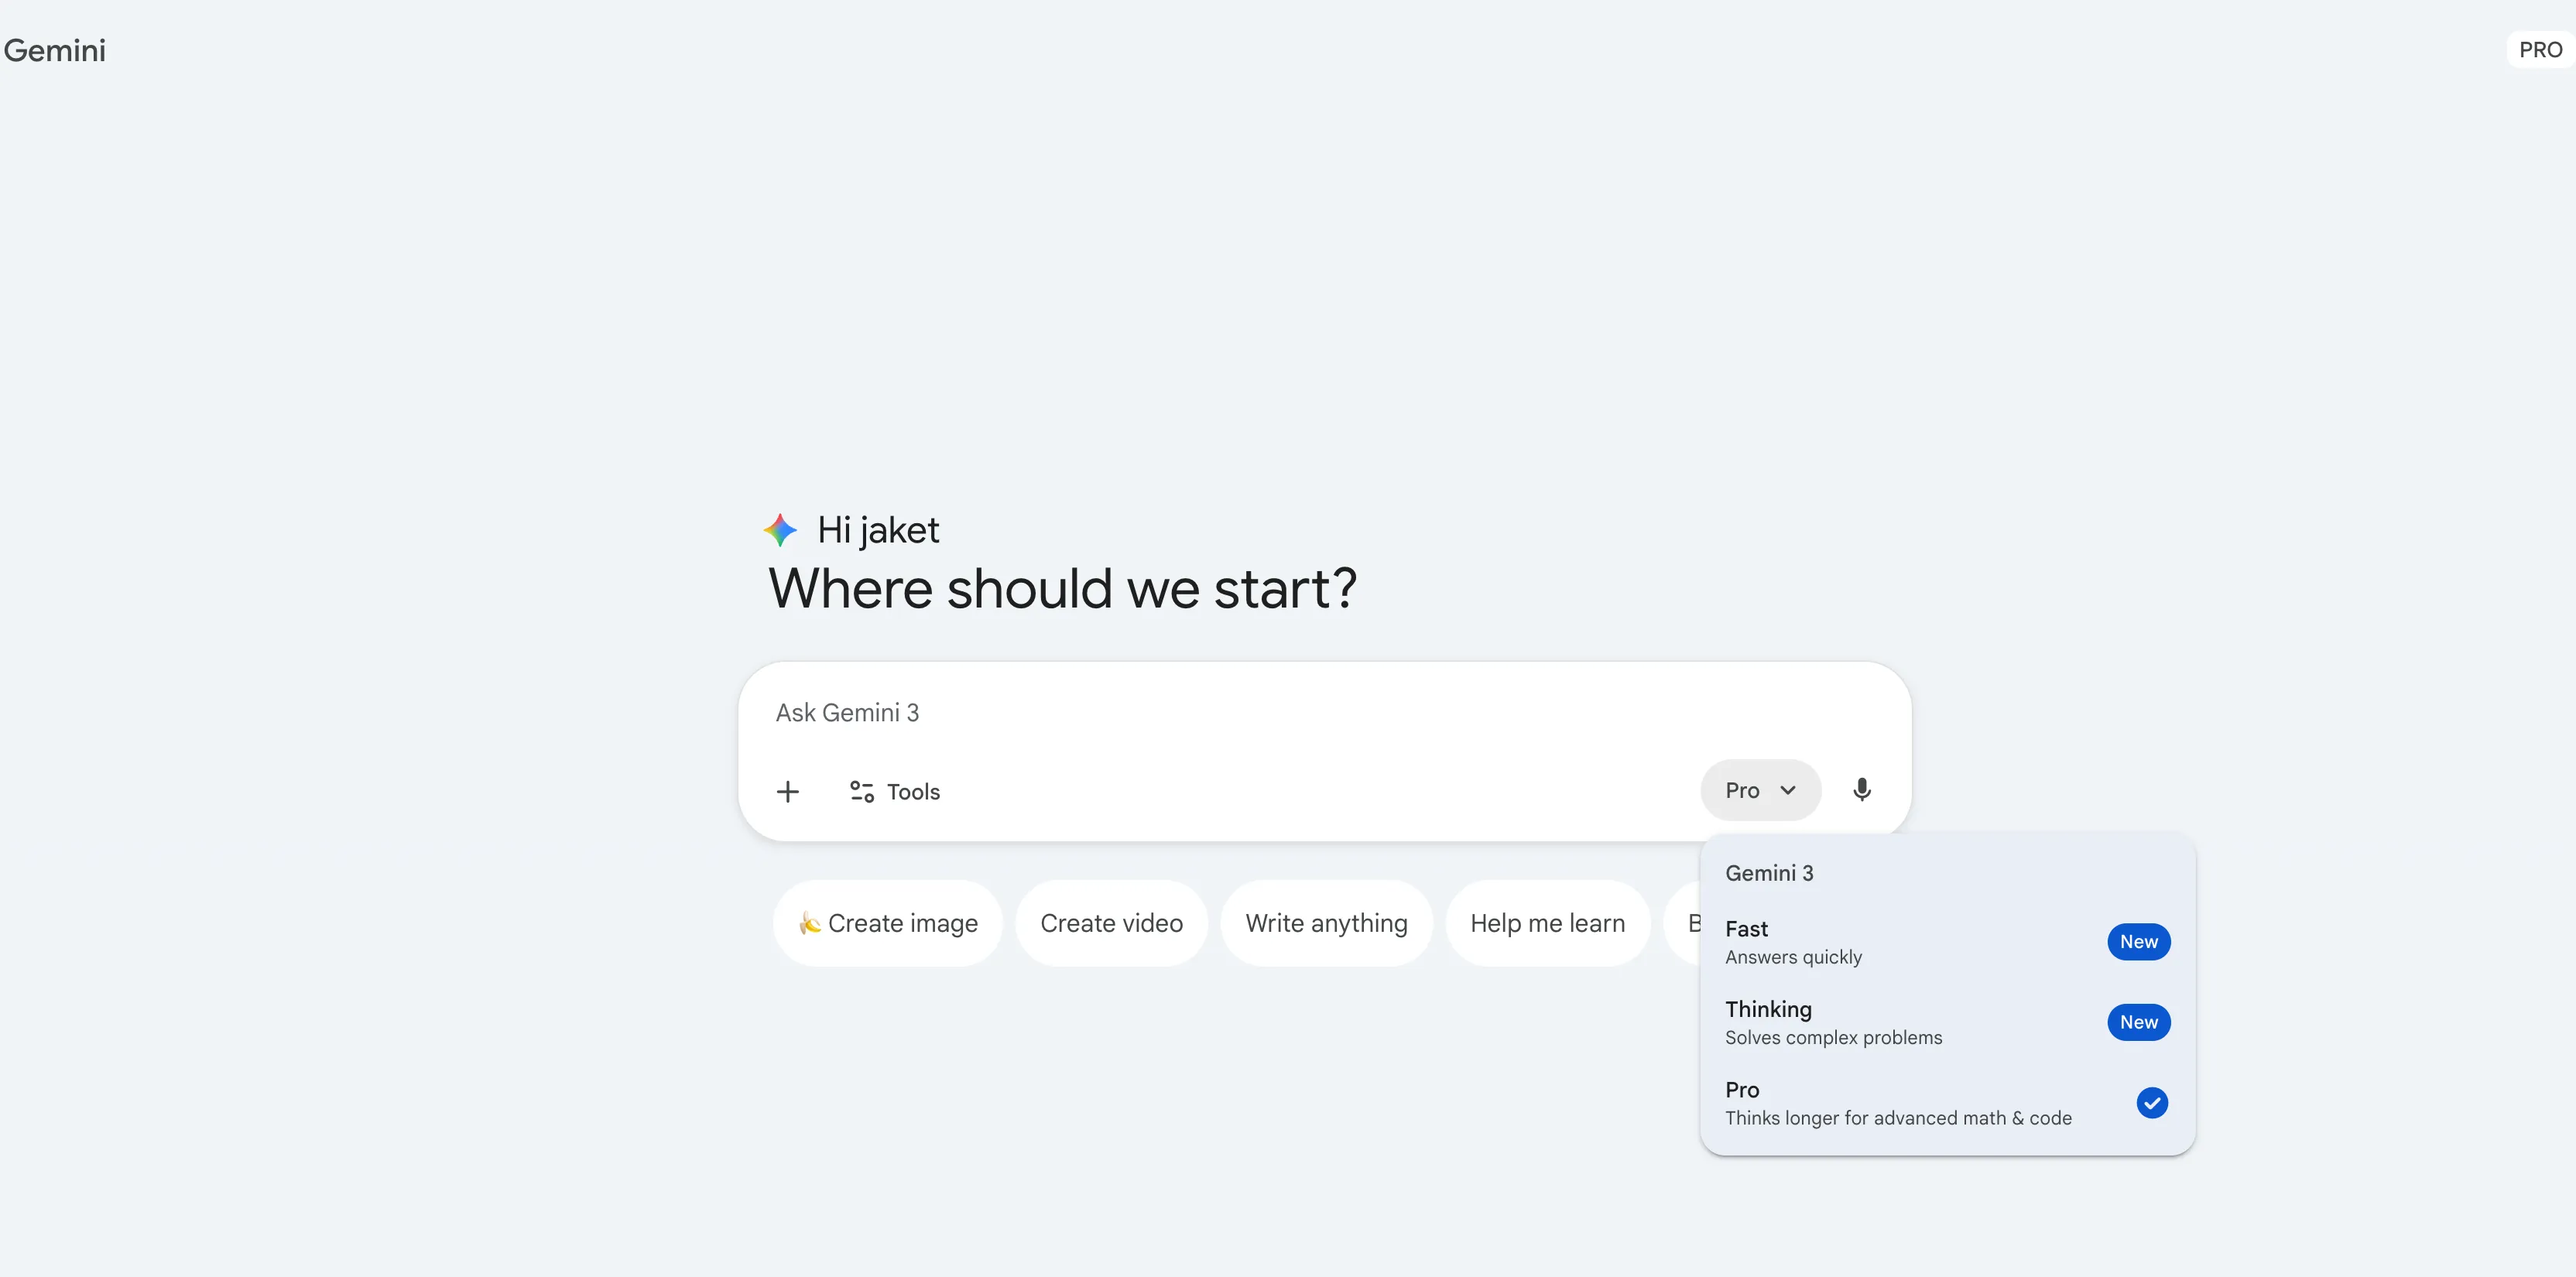Screen dimensions: 2576x1277
Task: Click the Gemini sparkle star icon
Action: pyautogui.click(x=780, y=530)
